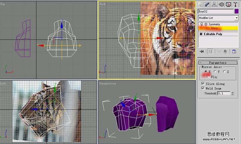
Task: Click the Threshold spinner arrows
Action: click(232, 93)
